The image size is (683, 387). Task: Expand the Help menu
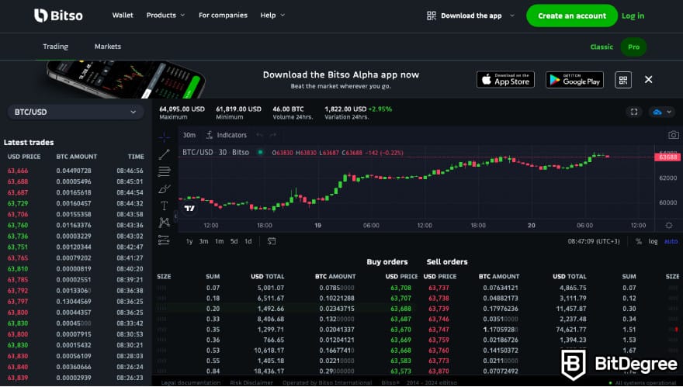[272, 16]
